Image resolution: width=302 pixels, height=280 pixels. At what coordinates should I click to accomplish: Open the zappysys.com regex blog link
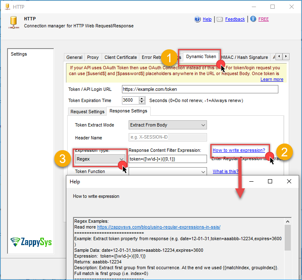(158, 227)
